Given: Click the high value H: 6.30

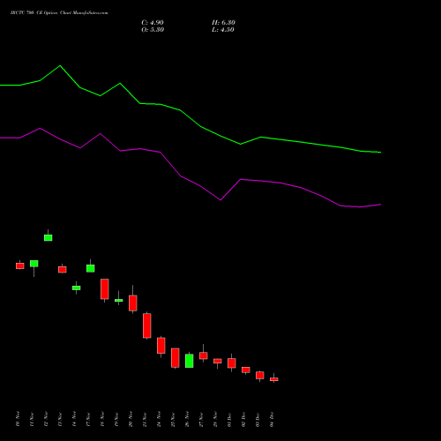Looking at the screenshot, I should [223, 23].
